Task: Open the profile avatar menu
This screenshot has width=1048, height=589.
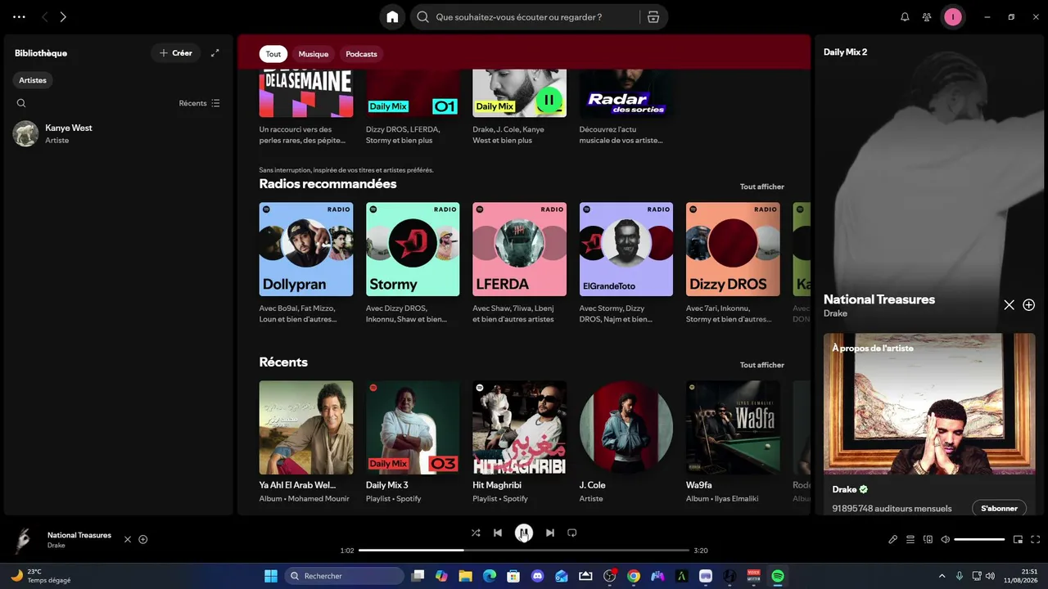Action: (x=953, y=16)
